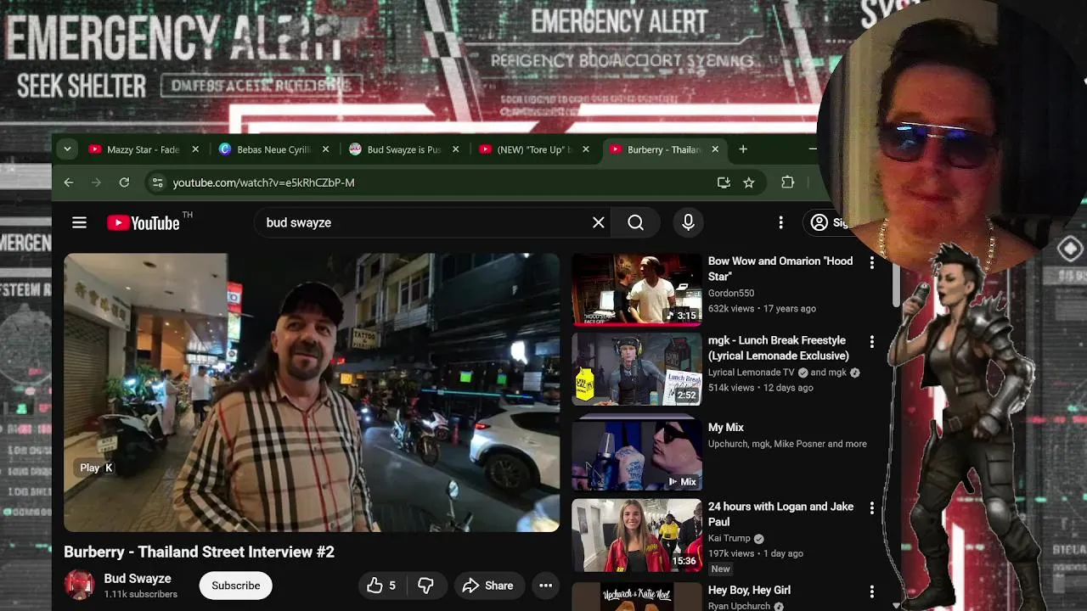This screenshot has height=611, width=1087.
Task: Bookmark this page with star icon
Action: [x=748, y=182]
